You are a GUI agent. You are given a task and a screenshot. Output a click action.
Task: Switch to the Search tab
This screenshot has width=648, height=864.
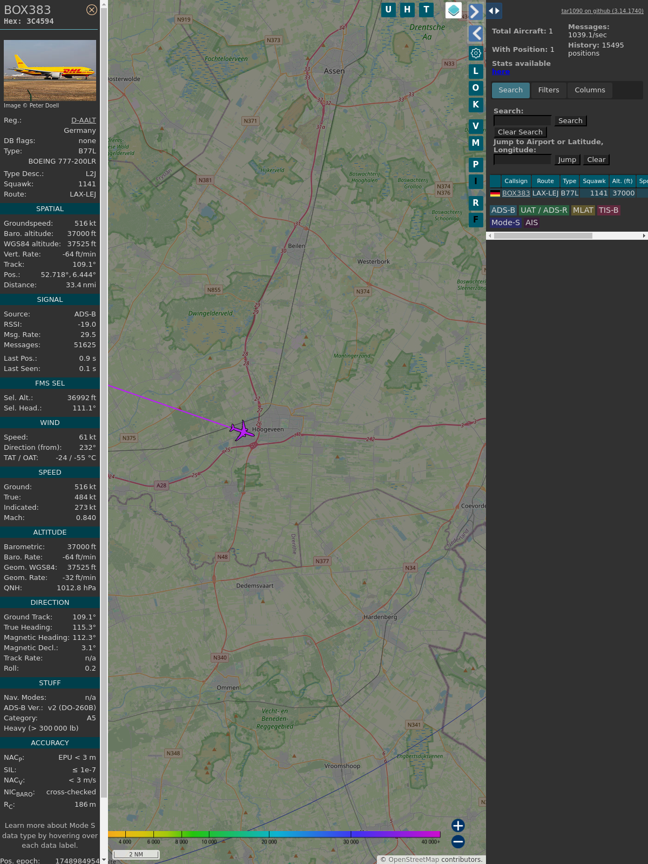click(x=511, y=90)
